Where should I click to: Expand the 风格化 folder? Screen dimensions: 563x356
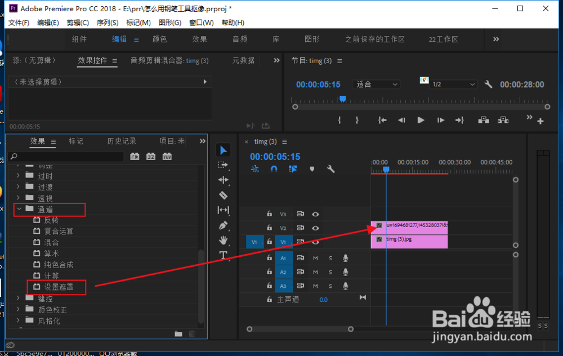tap(19, 320)
